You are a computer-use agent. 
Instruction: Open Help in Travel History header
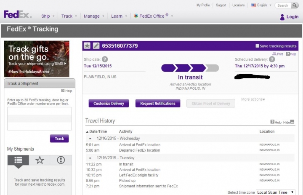(x=276, y=122)
